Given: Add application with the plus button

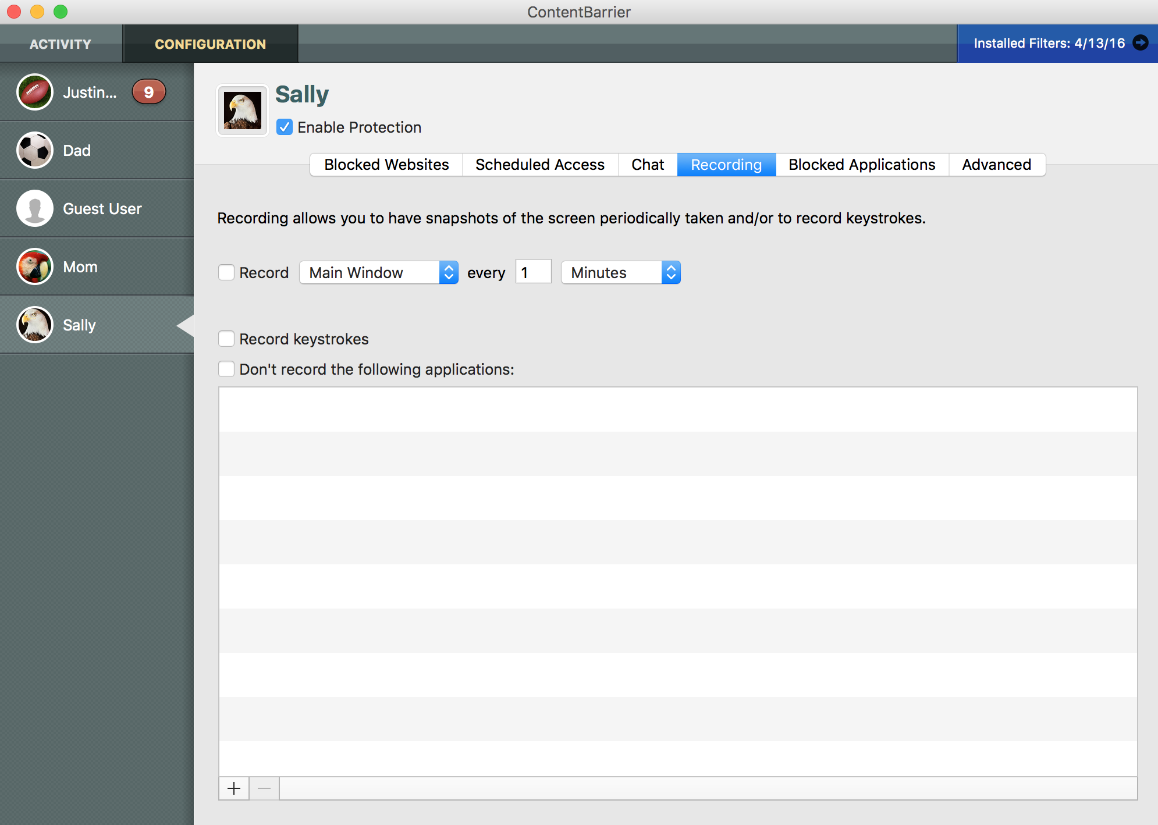Looking at the screenshot, I should 234,788.
